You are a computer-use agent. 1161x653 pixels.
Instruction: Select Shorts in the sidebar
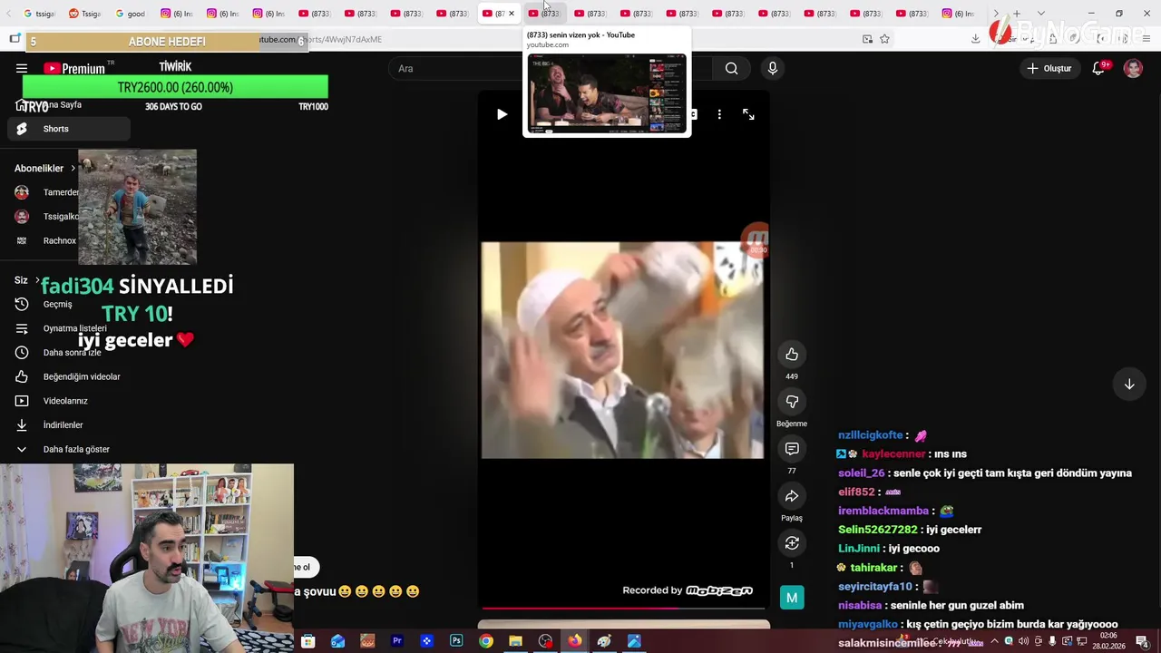[x=69, y=129]
